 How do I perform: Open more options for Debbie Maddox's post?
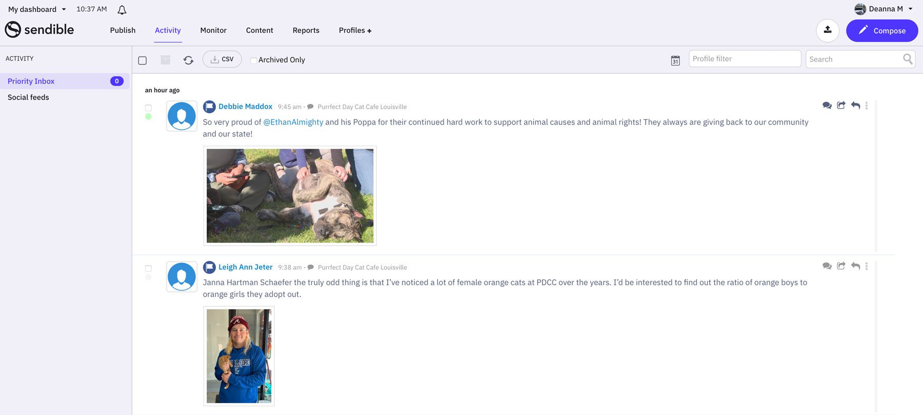point(867,106)
